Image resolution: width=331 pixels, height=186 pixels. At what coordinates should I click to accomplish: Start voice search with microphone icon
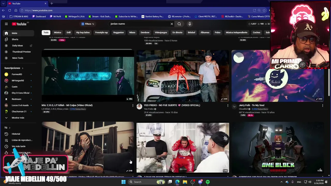[x=190, y=24]
